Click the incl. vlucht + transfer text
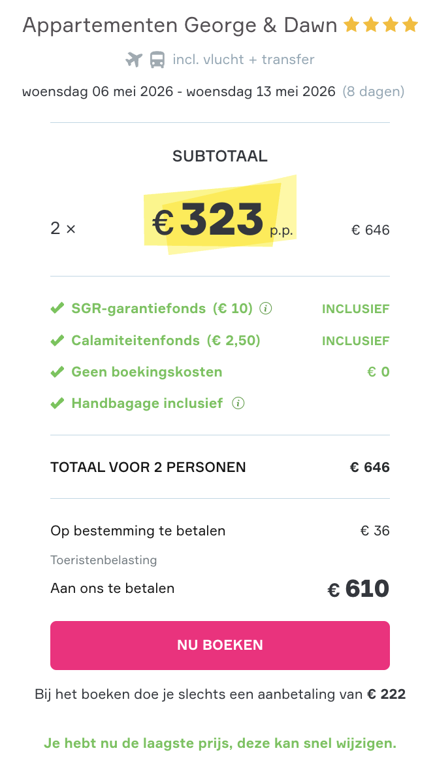The image size is (435, 774). [x=243, y=60]
